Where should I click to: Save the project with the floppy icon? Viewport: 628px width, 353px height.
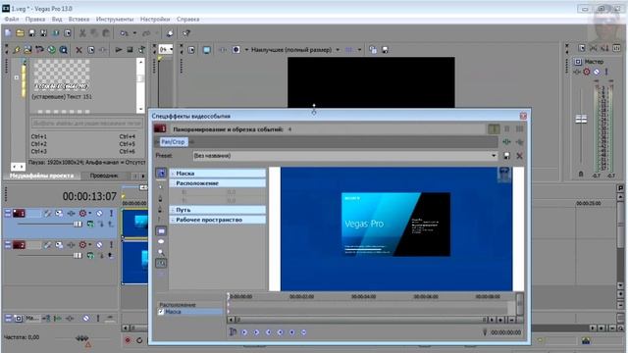[x=31, y=33]
